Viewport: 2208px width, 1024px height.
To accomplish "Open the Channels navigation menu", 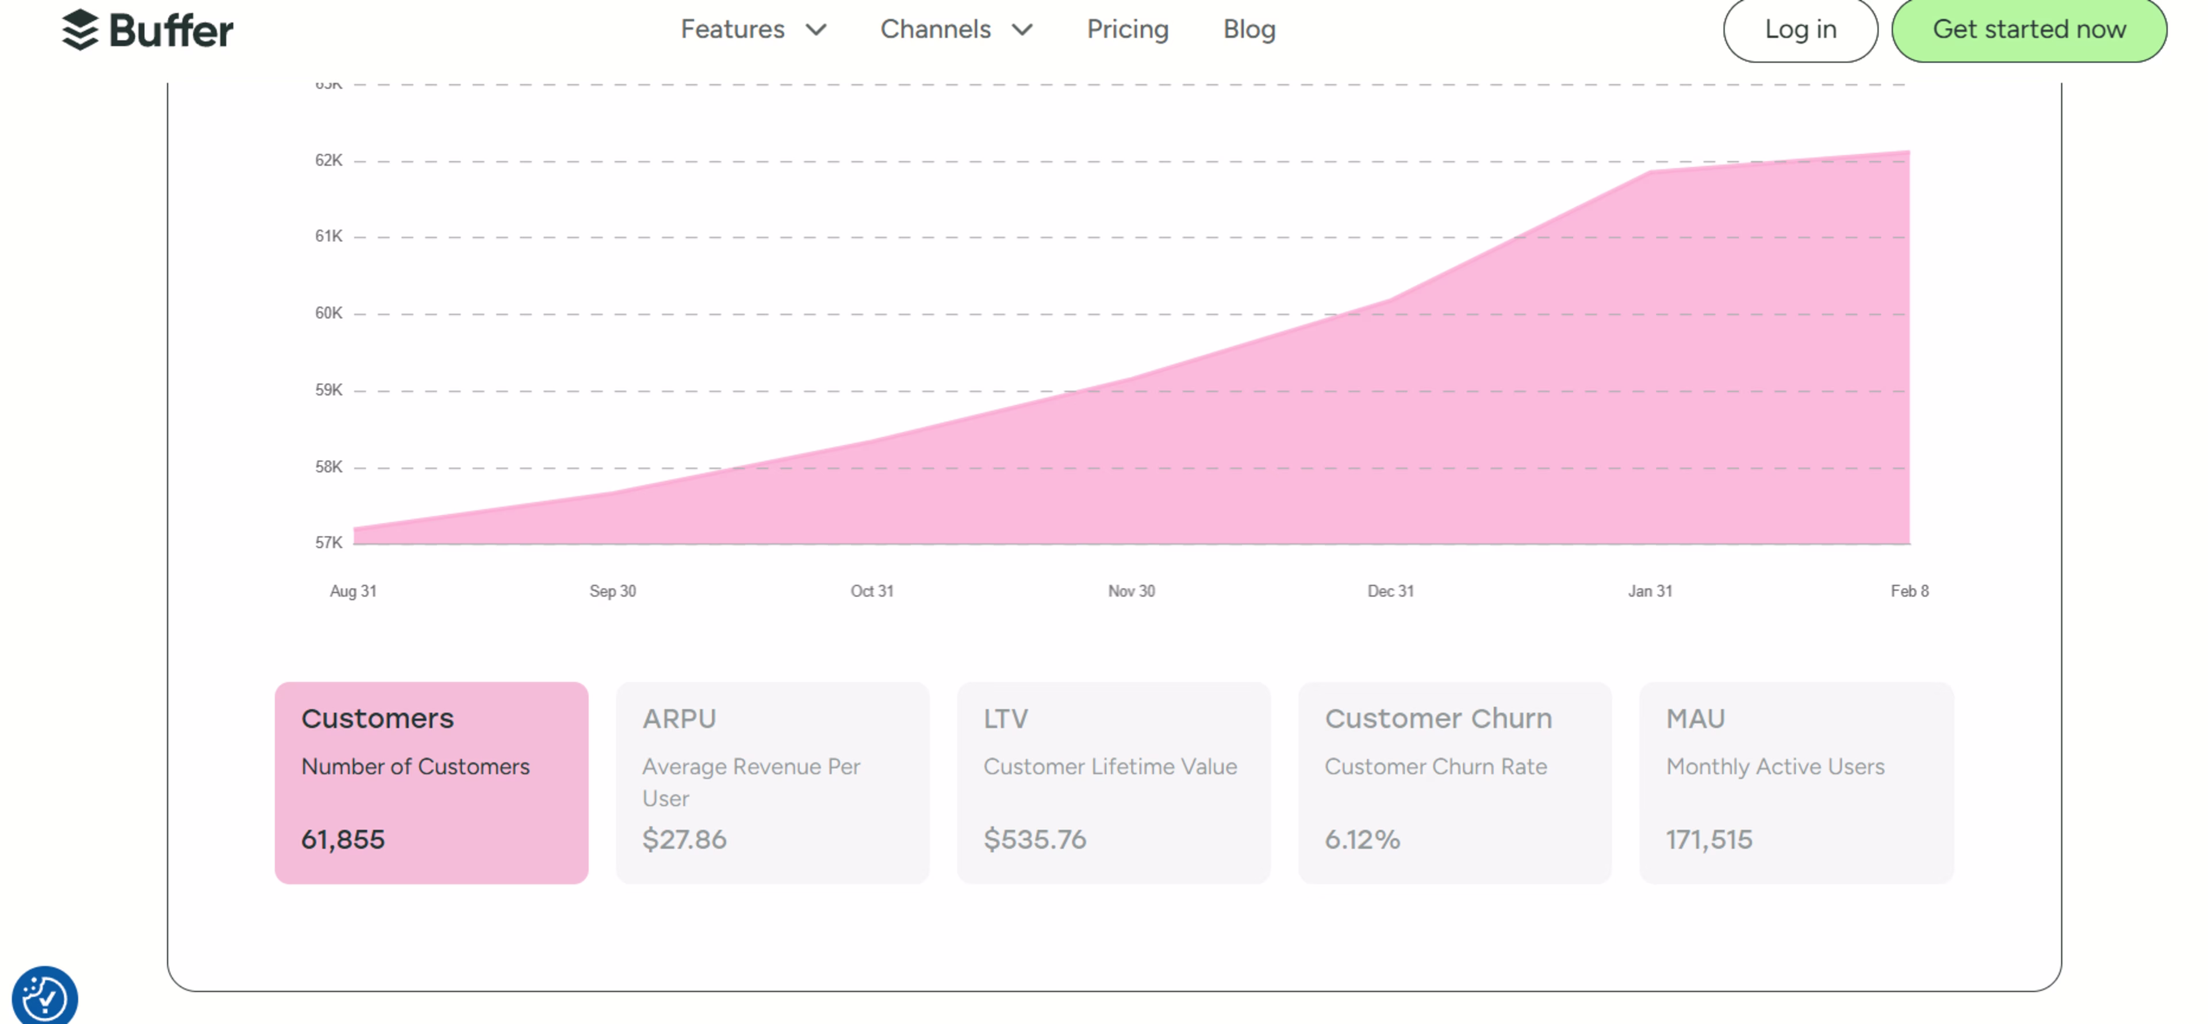I will click(x=956, y=29).
